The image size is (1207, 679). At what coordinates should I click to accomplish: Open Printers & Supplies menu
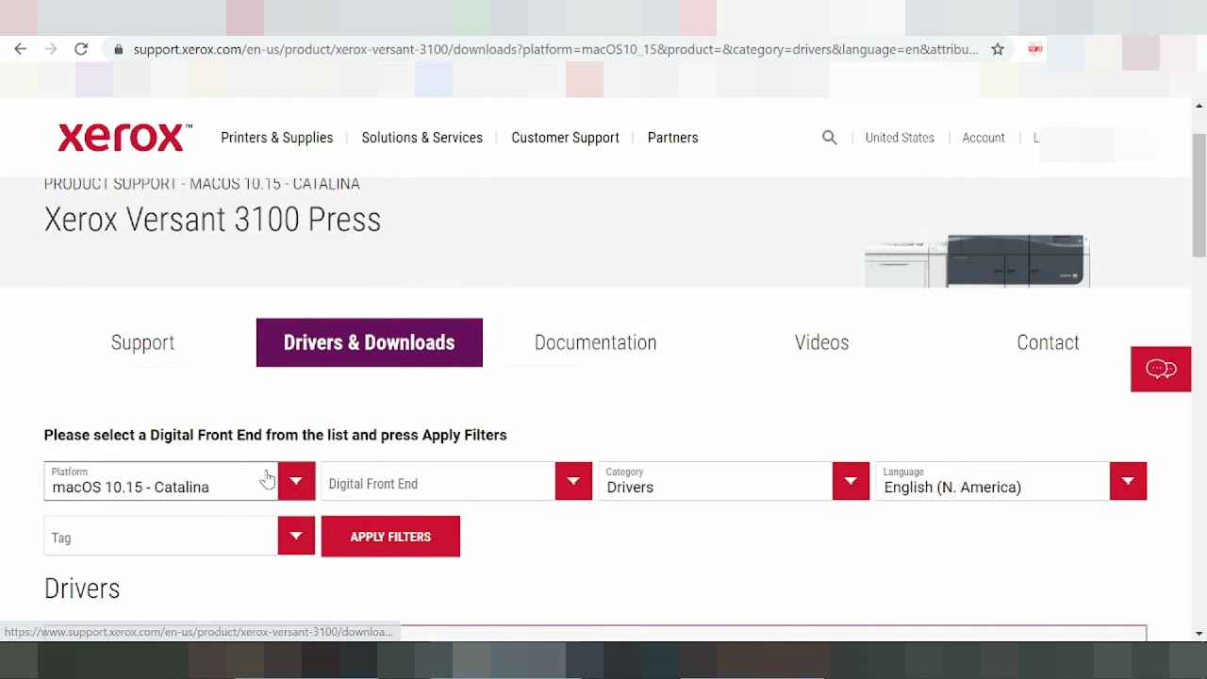[277, 138]
